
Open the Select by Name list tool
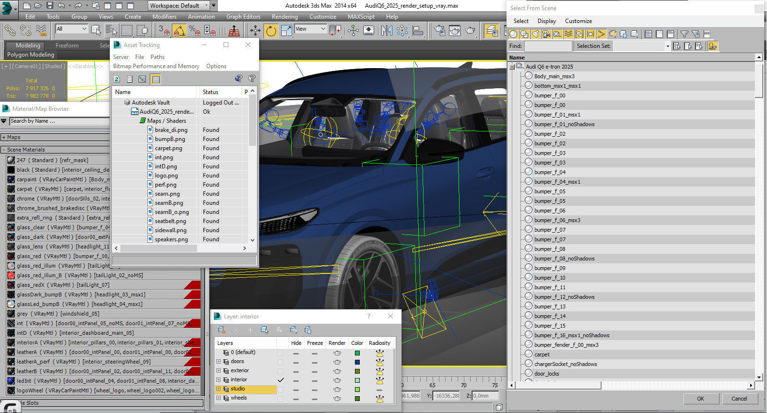click(x=111, y=31)
